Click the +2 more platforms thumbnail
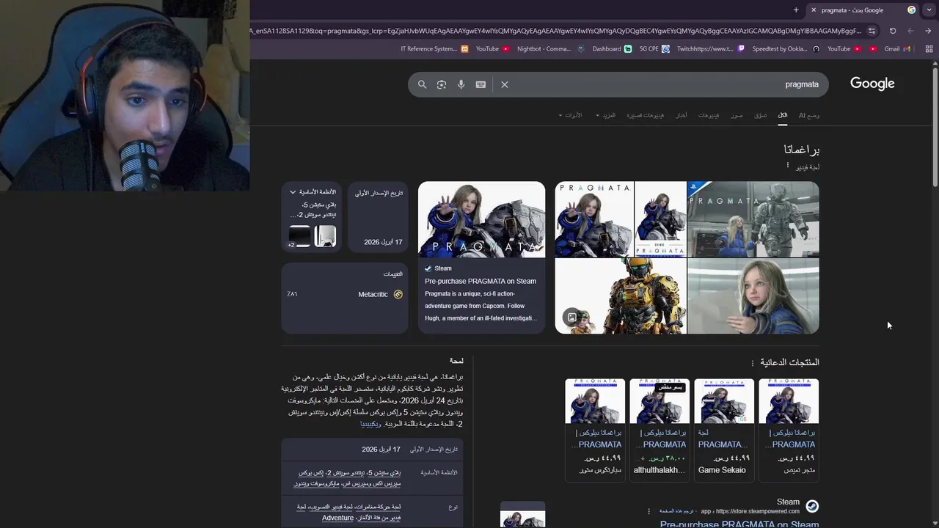 (x=299, y=236)
